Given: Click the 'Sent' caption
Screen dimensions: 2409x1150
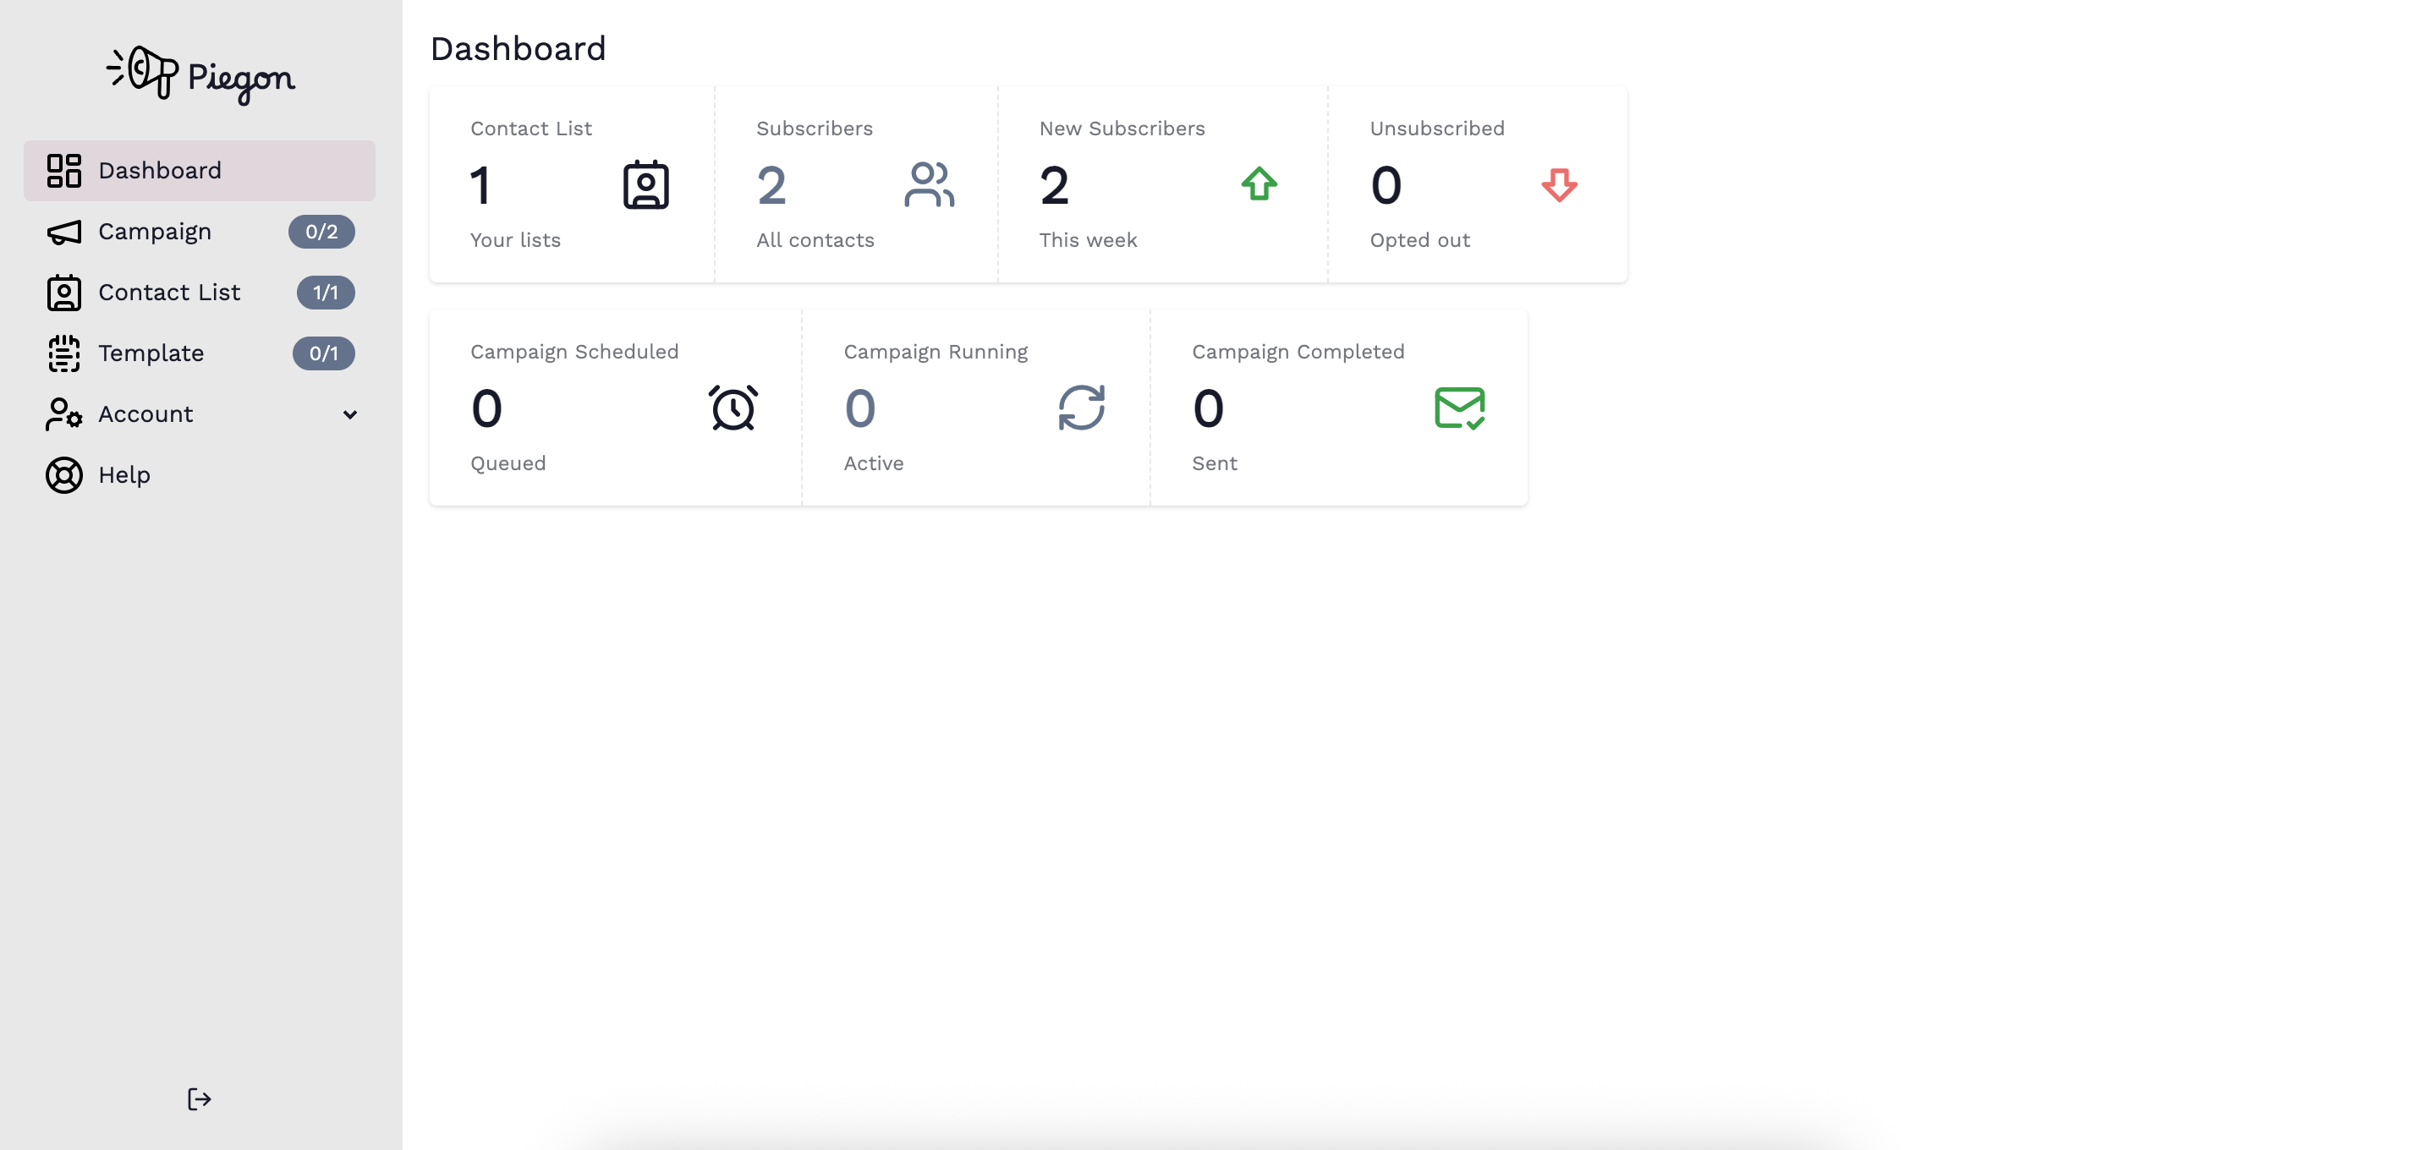Looking at the screenshot, I should (1215, 463).
